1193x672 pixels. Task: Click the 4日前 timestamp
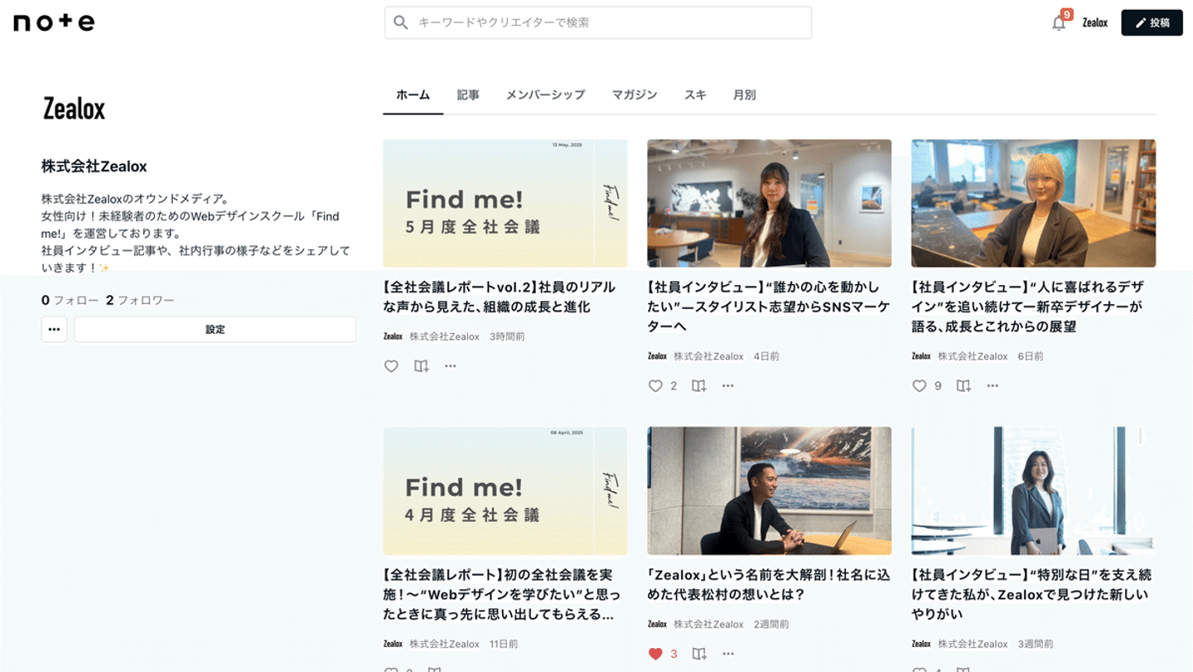tap(766, 356)
